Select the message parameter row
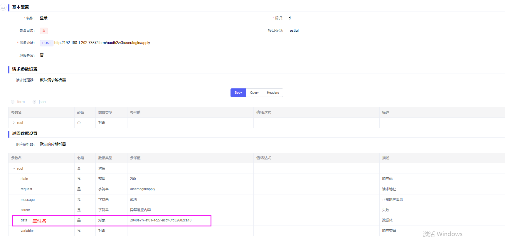This screenshot has width=508, height=237. 28,200
